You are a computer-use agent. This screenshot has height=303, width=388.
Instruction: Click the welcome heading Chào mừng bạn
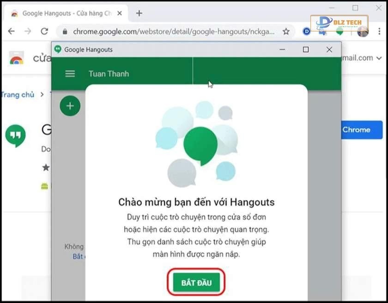pos(196,202)
